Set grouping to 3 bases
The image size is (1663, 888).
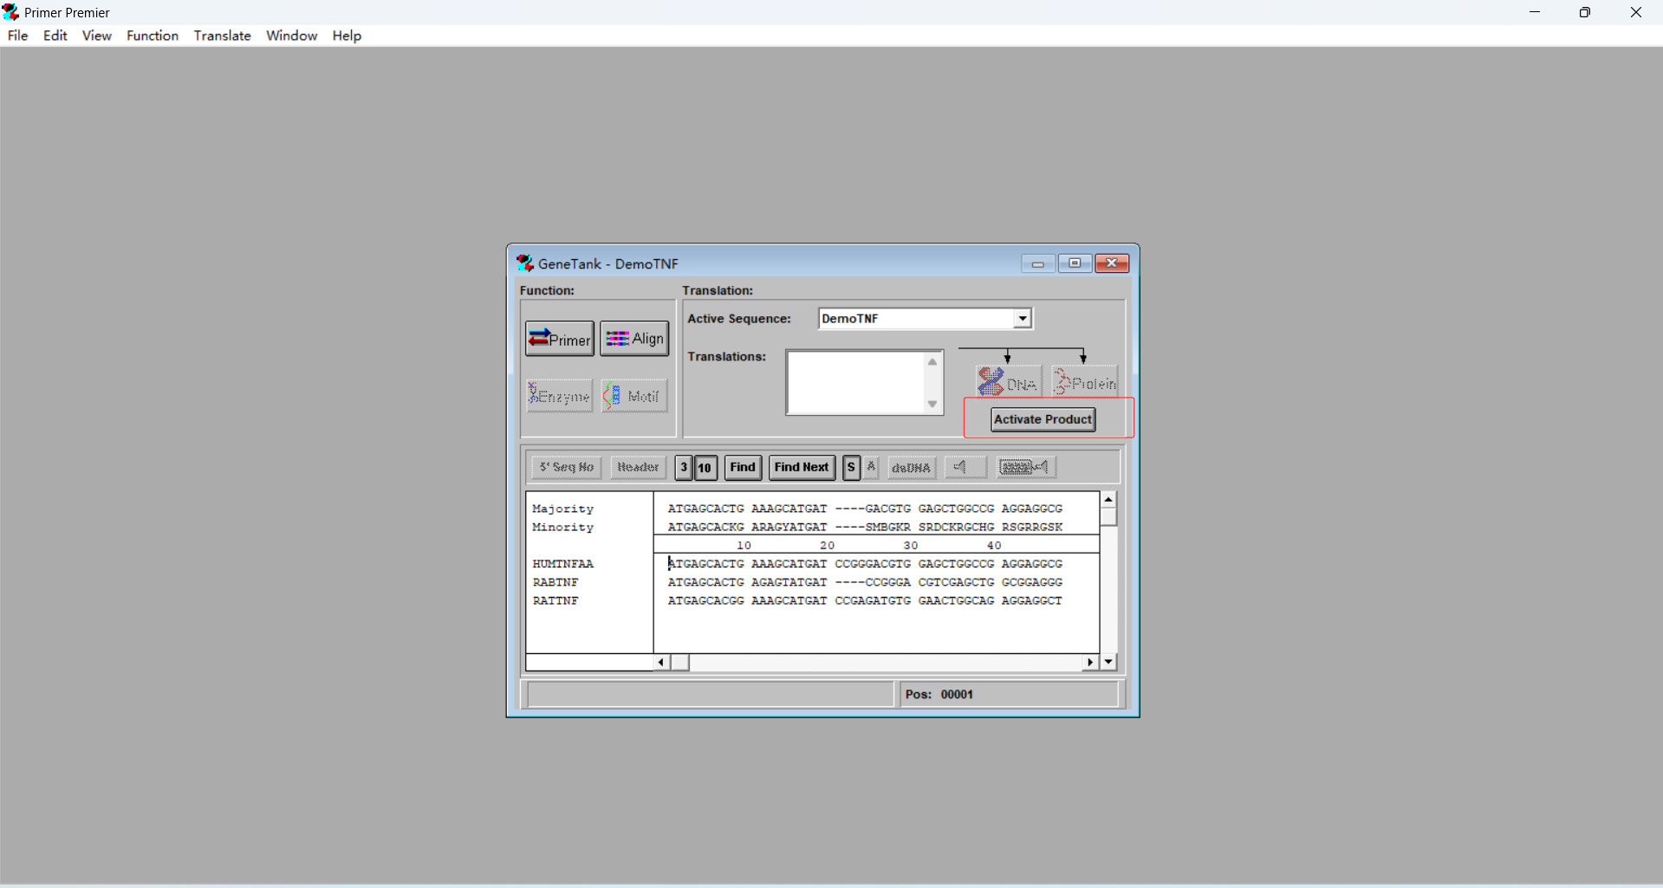684,468
